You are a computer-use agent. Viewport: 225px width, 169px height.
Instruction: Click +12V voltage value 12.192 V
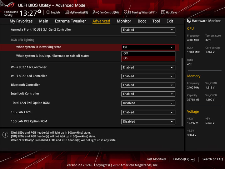click(192, 123)
